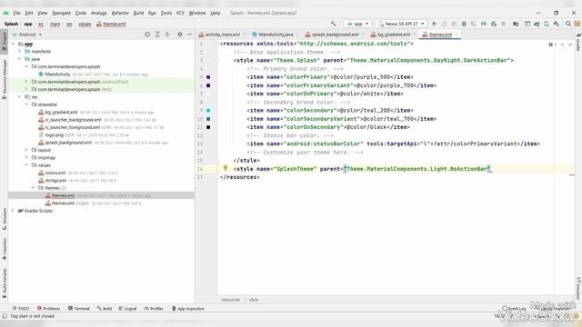
Task: Open the Build menu
Action: tap(138, 13)
